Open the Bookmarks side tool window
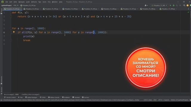191x107 pixels. click(x=1, y=80)
